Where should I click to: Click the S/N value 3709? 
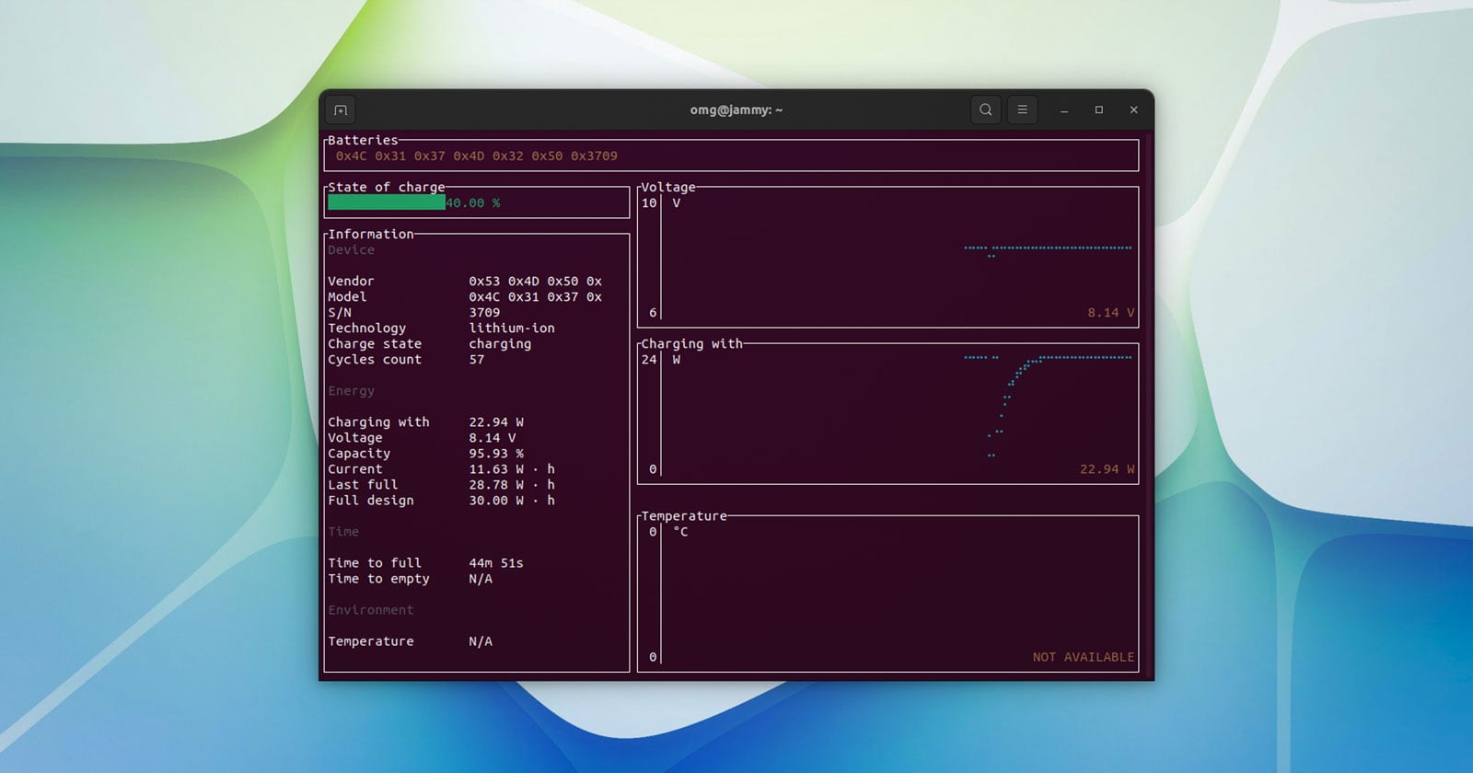tap(484, 313)
